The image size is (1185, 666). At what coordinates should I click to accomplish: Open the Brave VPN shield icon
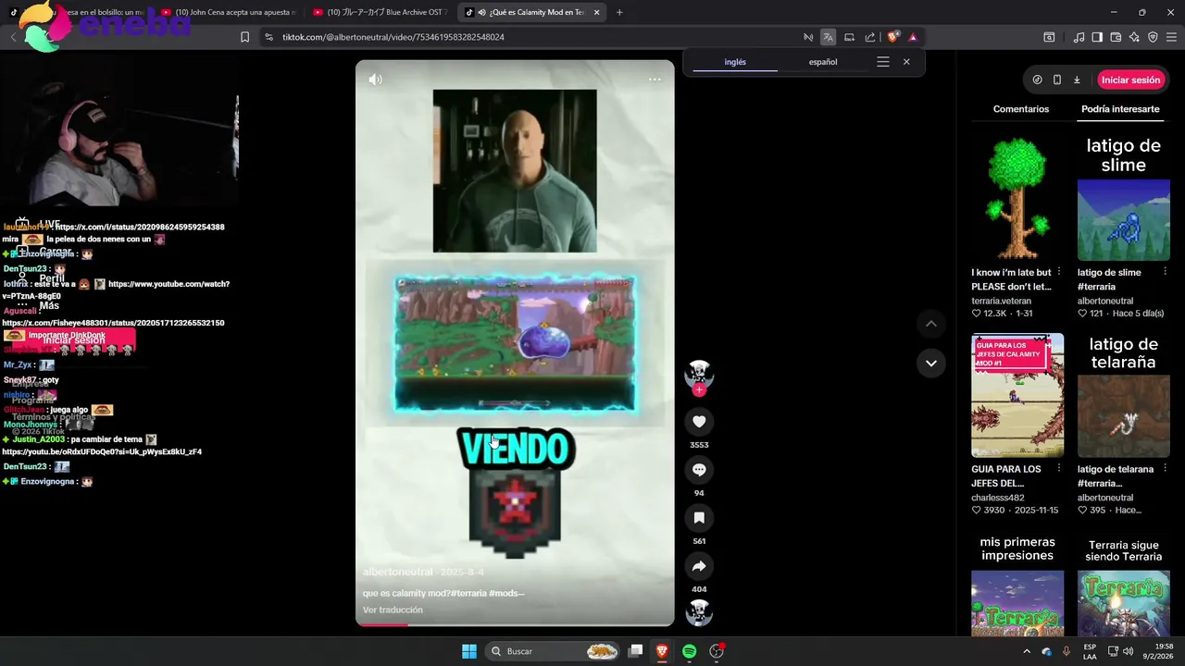click(1153, 37)
